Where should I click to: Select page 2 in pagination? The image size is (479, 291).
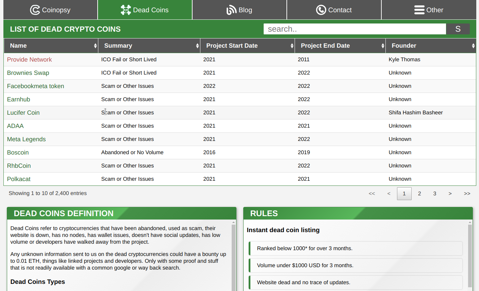click(419, 194)
